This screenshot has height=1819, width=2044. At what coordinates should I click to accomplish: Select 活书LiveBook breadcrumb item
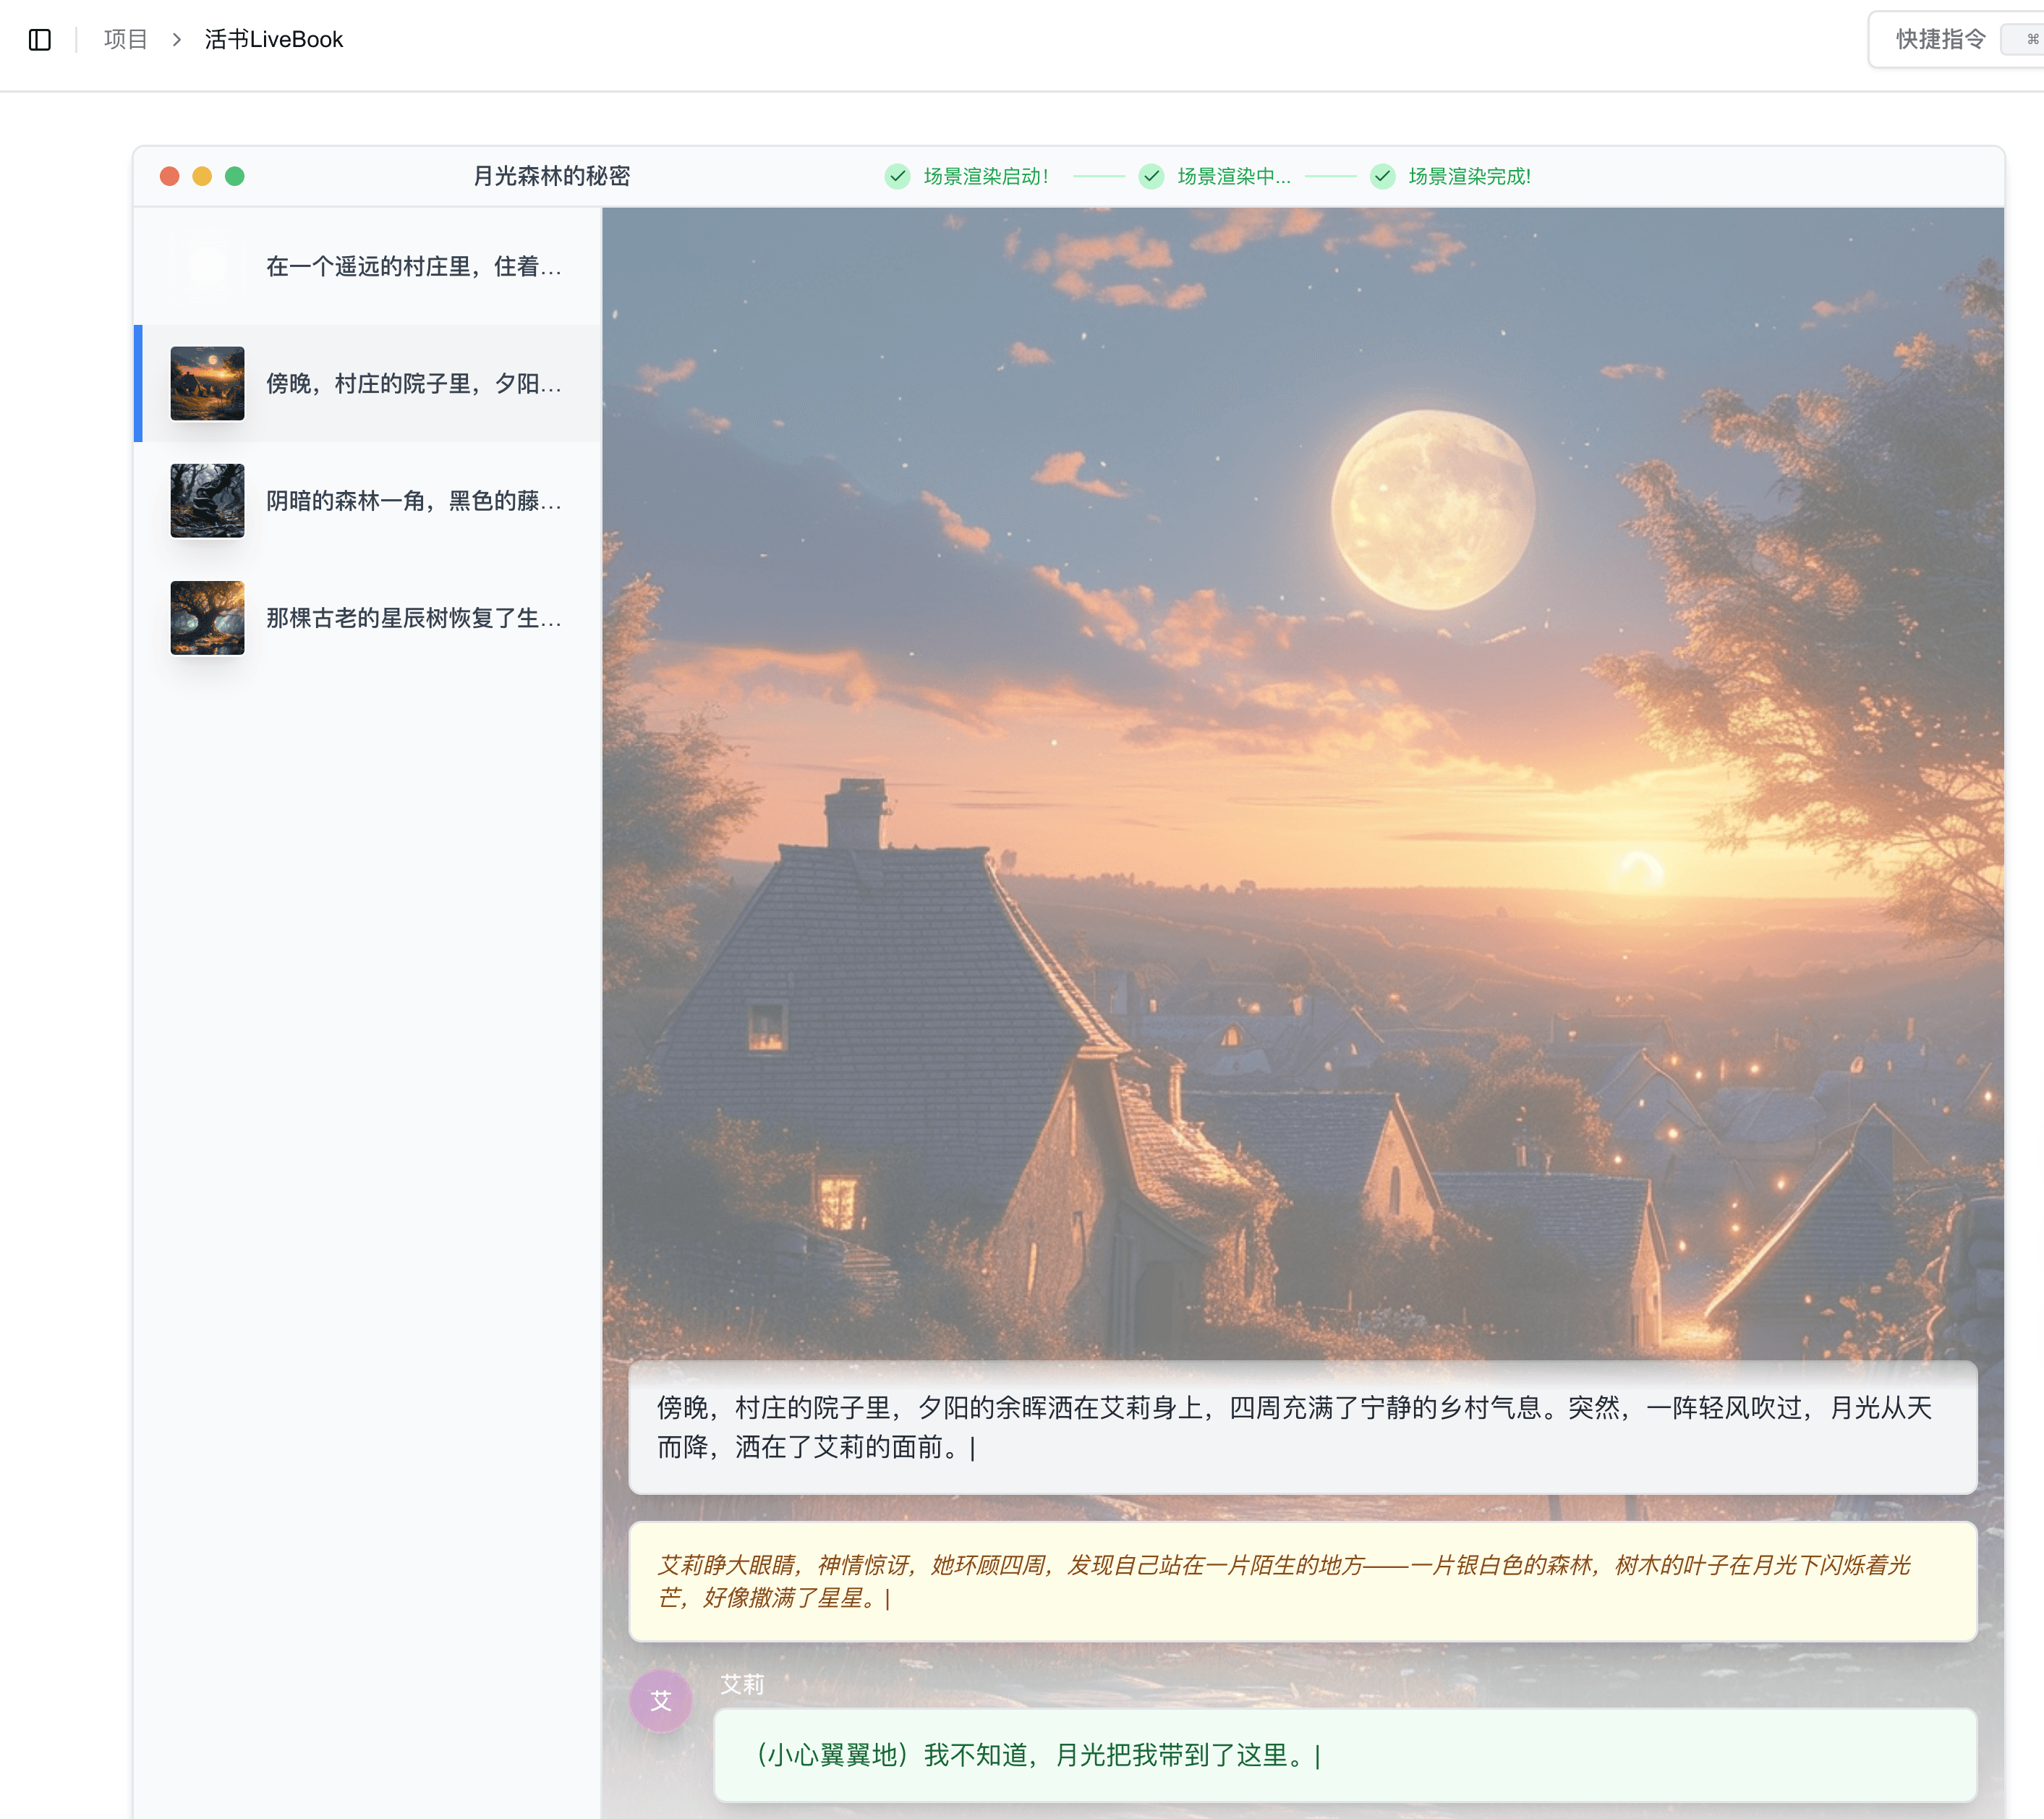tap(274, 40)
